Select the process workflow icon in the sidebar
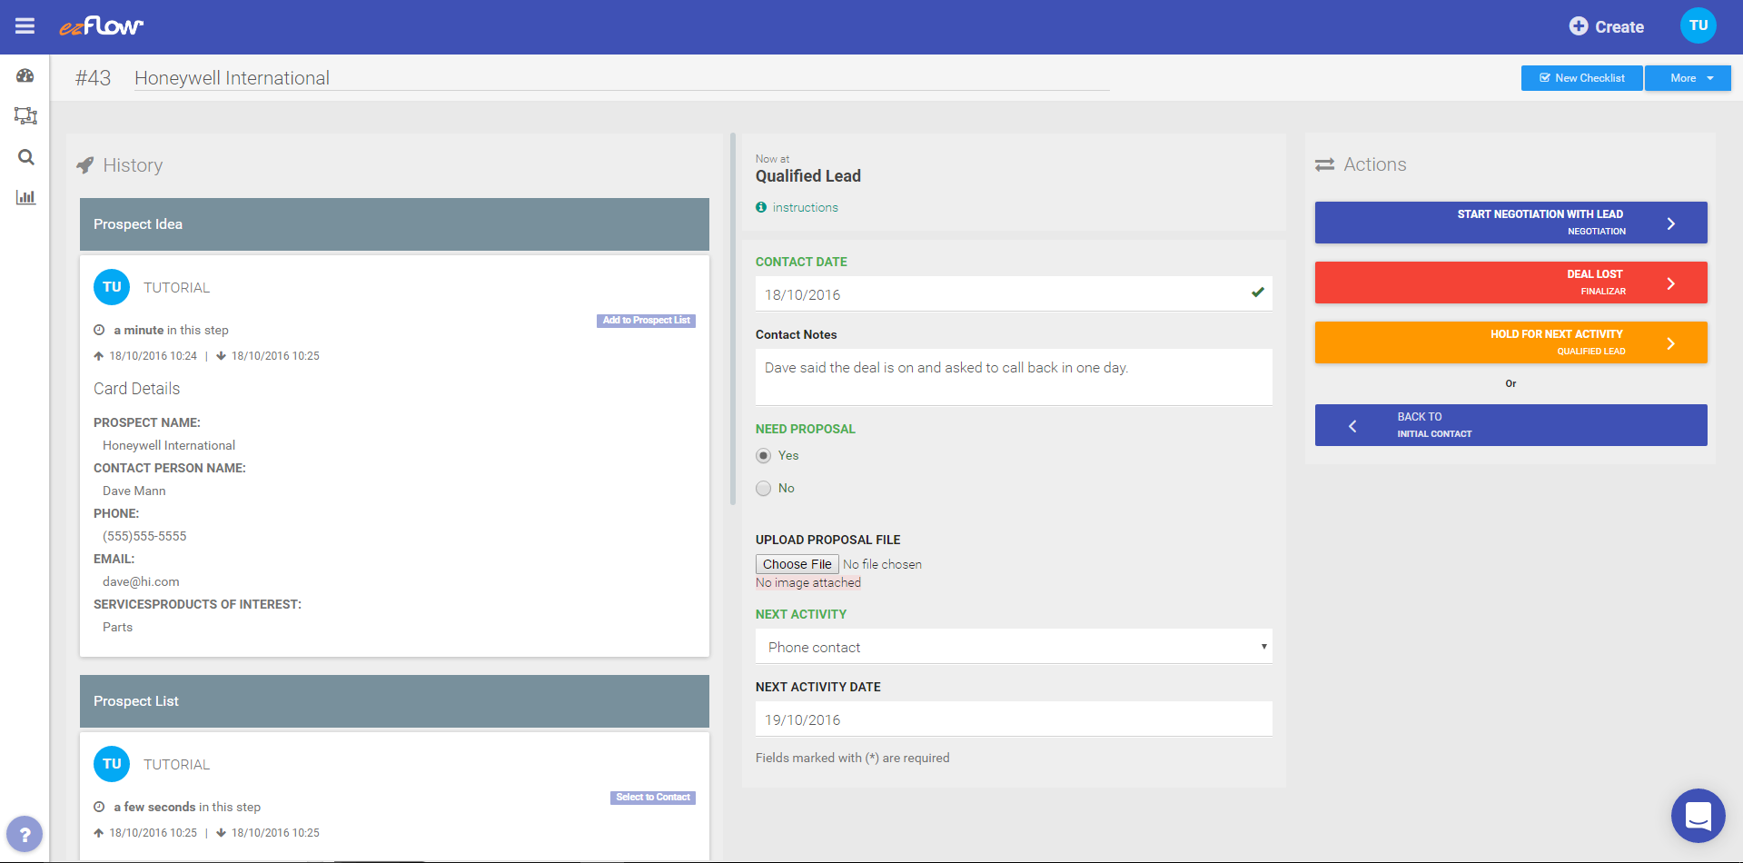 click(x=25, y=116)
